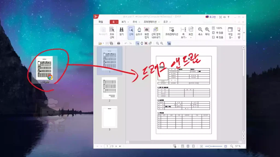
Task: Start 프레젠테이션 presentation mode
Action: [171, 31]
